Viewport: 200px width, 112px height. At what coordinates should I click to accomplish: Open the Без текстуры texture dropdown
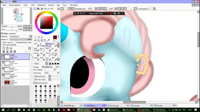(x=42, y=80)
